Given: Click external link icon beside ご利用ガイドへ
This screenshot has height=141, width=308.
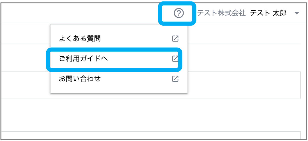Looking at the screenshot, I should coord(175,58).
